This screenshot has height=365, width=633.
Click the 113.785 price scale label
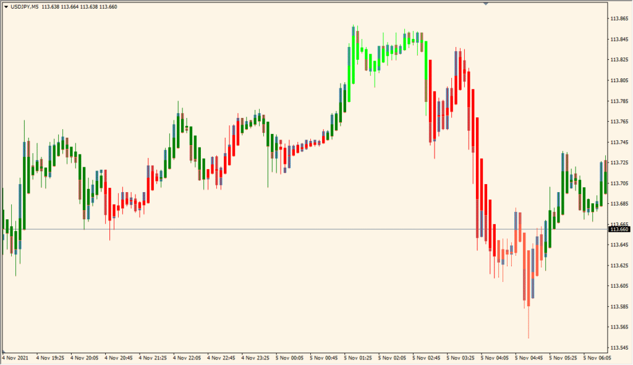619,101
